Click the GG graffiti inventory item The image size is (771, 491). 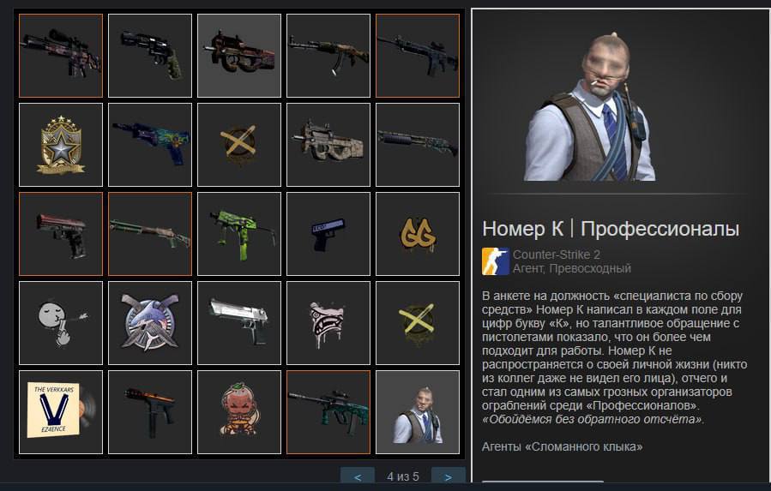tap(418, 234)
